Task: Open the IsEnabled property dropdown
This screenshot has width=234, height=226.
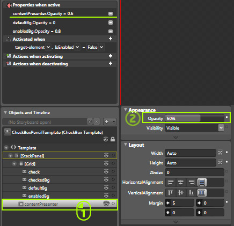Action: point(77,47)
